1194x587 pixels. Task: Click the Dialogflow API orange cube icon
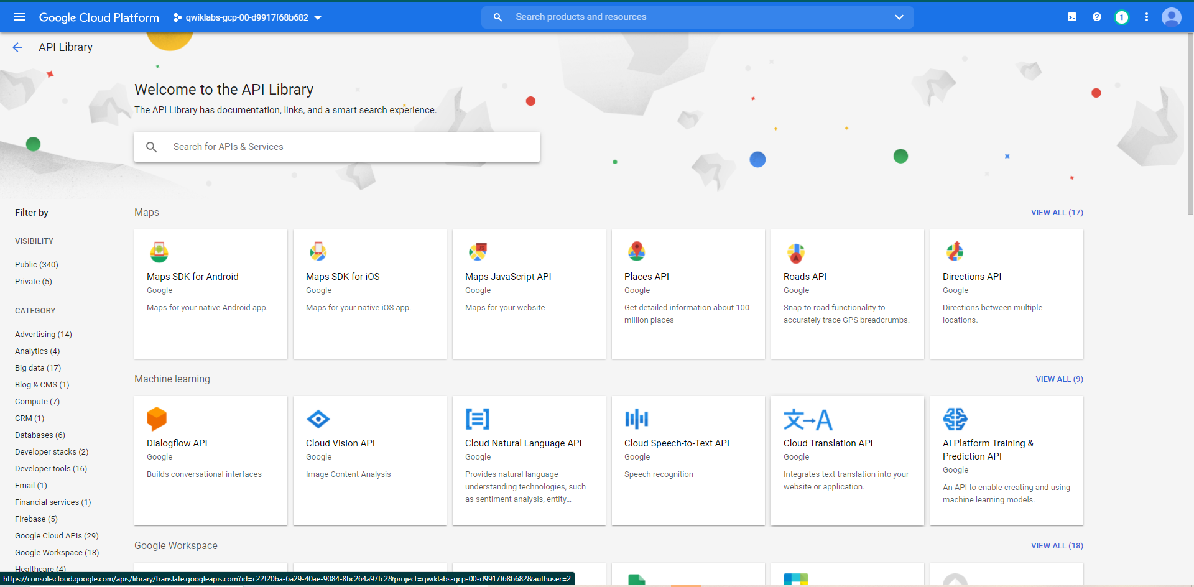[157, 419]
